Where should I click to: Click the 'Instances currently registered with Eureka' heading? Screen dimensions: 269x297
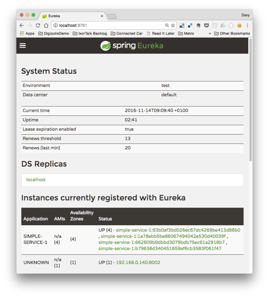click(x=103, y=198)
